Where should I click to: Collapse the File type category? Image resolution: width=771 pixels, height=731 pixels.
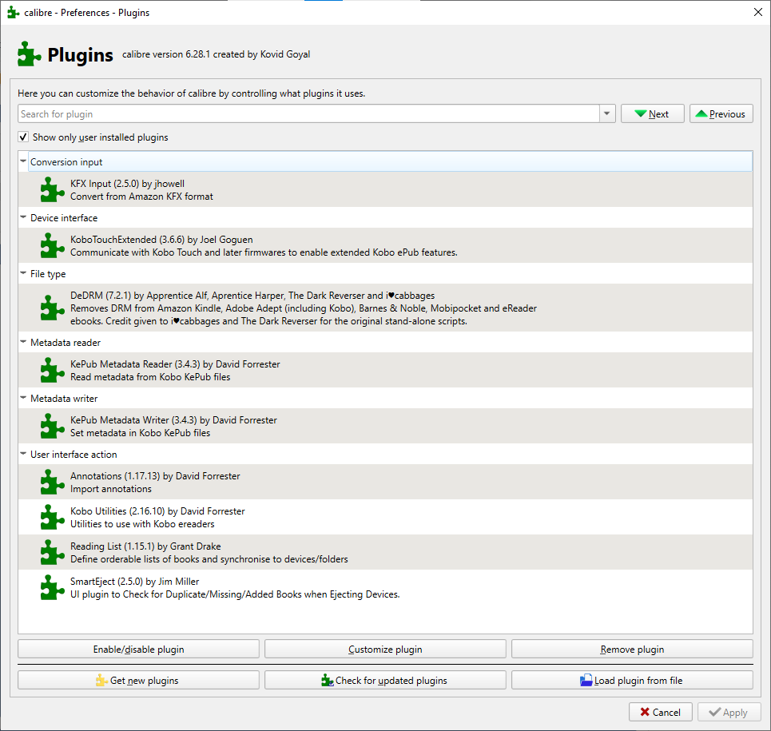click(x=23, y=273)
